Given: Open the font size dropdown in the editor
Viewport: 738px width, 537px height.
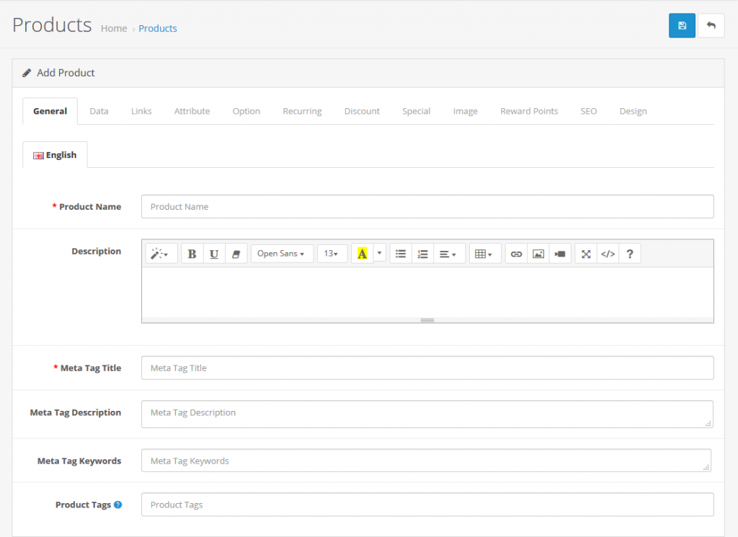Looking at the screenshot, I should coord(332,253).
